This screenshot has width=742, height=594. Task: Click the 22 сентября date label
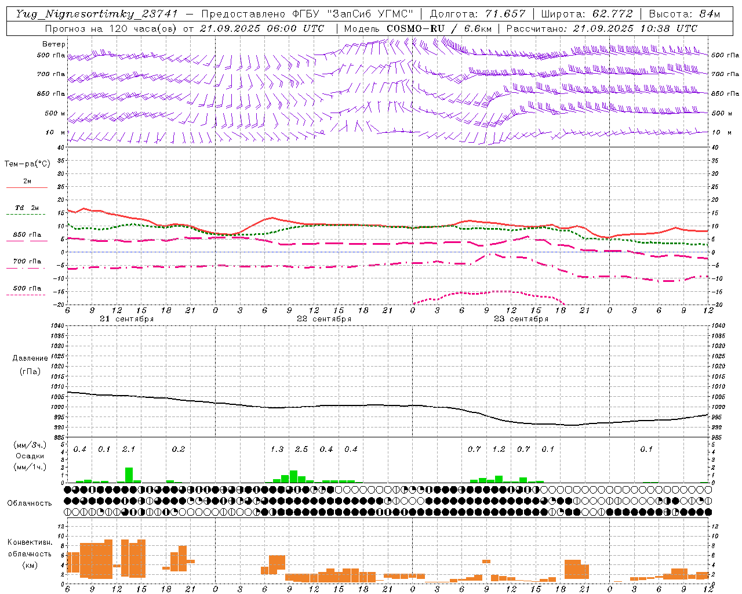[324, 319]
